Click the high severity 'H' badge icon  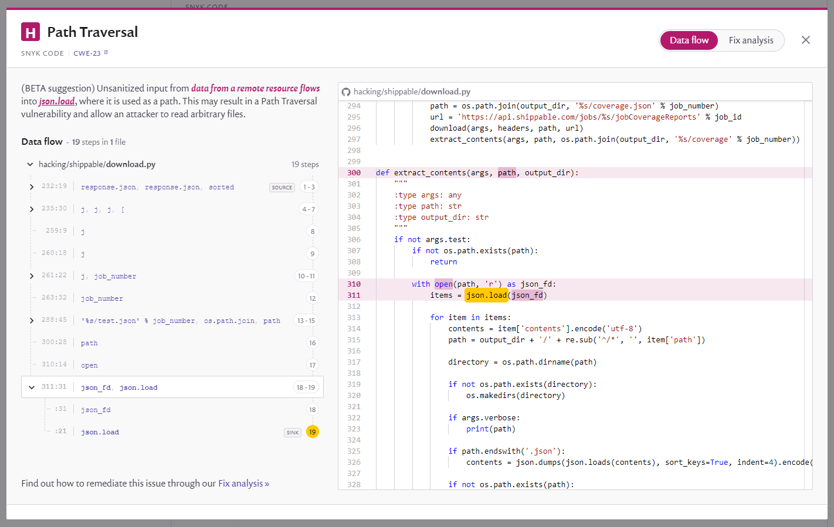(30, 32)
